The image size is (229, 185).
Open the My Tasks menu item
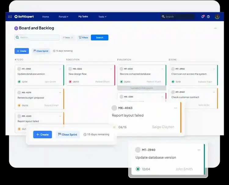pos(83,17)
